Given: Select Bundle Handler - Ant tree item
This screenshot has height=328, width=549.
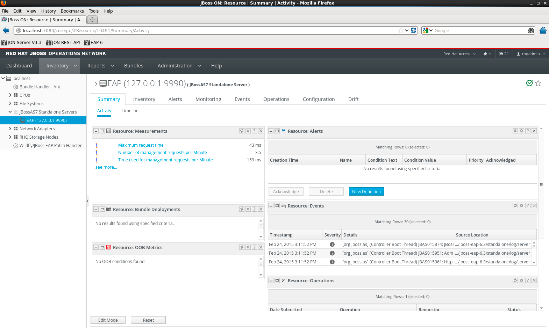Looking at the screenshot, I should [40, 87].
